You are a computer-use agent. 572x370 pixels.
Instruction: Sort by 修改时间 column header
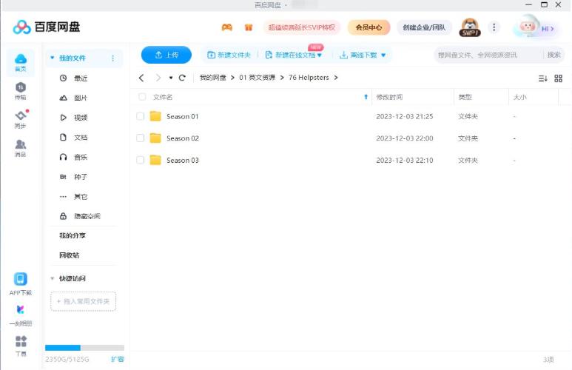click(389, 97)
